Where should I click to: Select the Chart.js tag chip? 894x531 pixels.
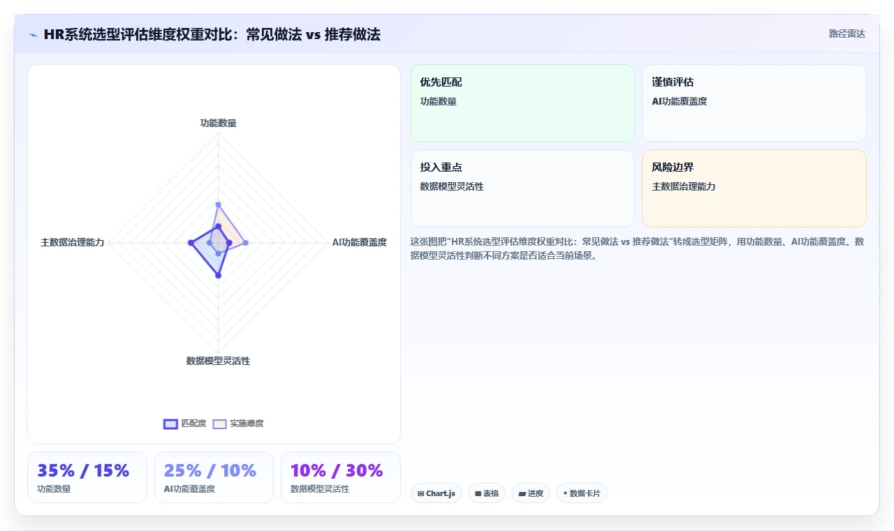(437, 493)
